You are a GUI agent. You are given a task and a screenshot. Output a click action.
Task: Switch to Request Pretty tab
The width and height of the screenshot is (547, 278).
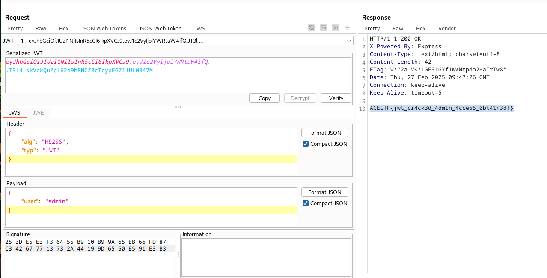tap(15, 29)
